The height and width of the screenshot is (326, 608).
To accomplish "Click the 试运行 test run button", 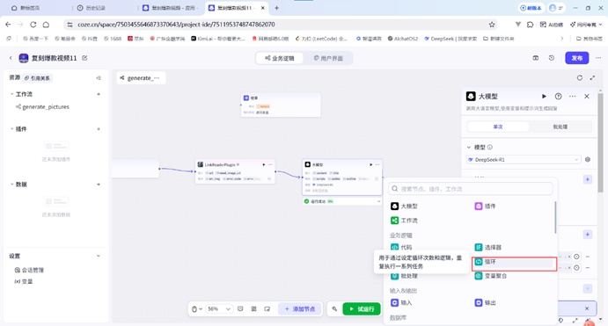I will (362, 309).
